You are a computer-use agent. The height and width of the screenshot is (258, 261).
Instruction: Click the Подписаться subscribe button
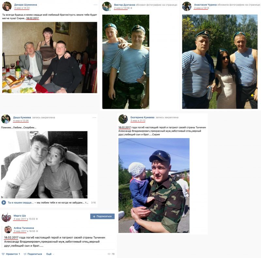tap(102, 216)
